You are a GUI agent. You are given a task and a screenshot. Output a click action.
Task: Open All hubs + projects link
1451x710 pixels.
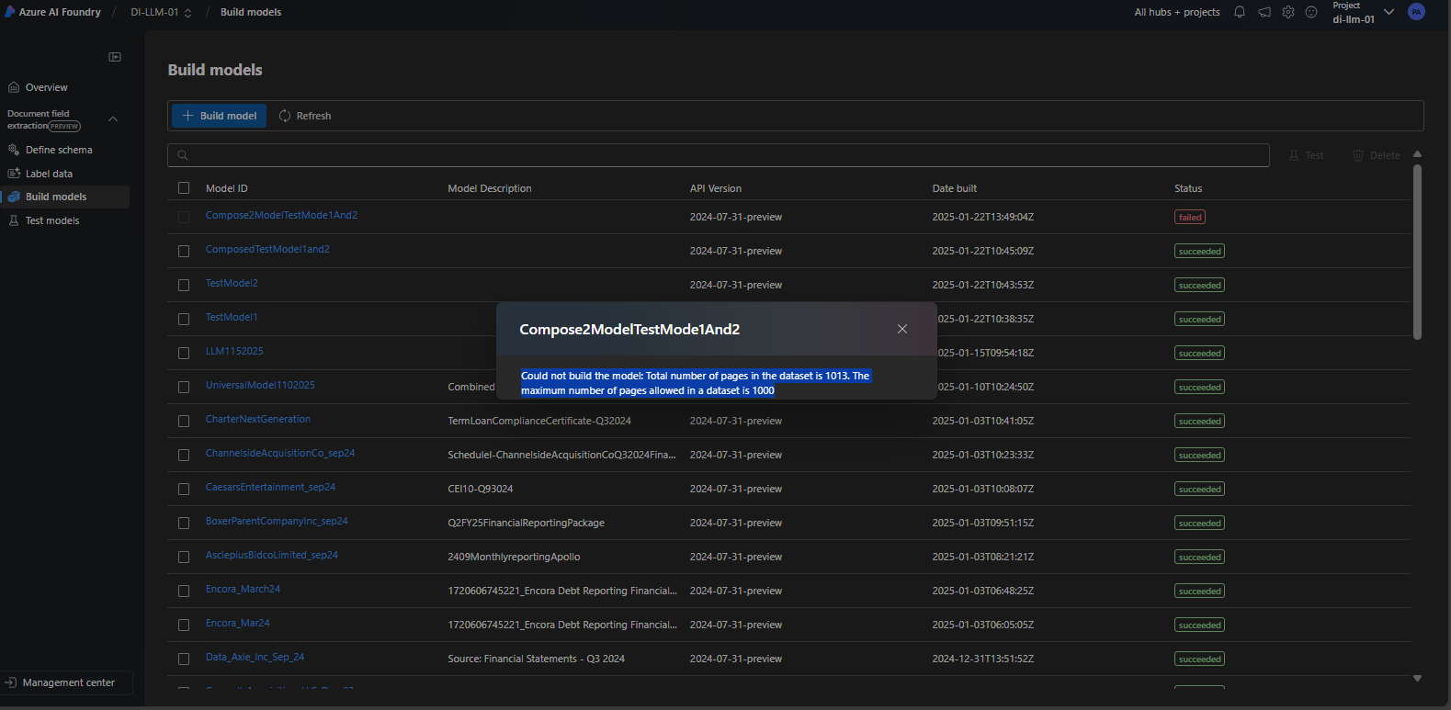coord(1177,12)
